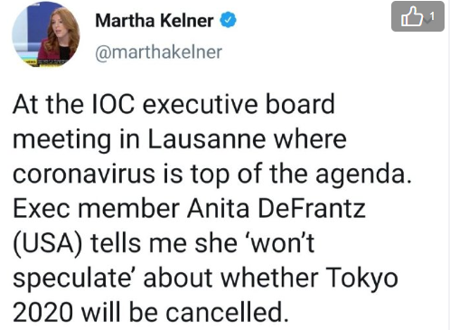Click the number "2020" in the tweet
Image resolution: width=450 pixels, height=330 pixels.
[x=43, y=312]
